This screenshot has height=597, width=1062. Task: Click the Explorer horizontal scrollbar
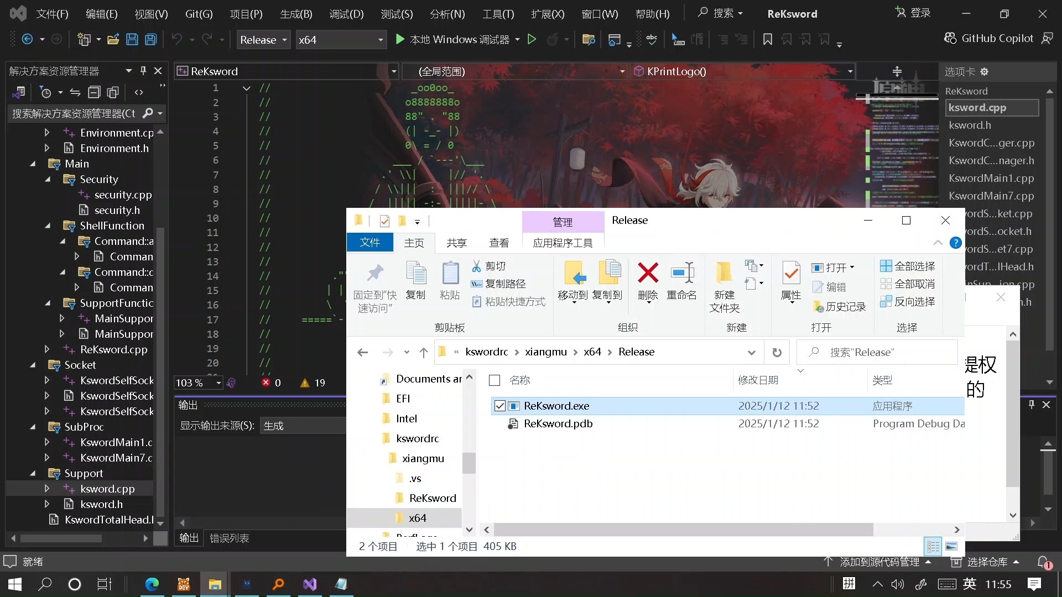[684, 530]
